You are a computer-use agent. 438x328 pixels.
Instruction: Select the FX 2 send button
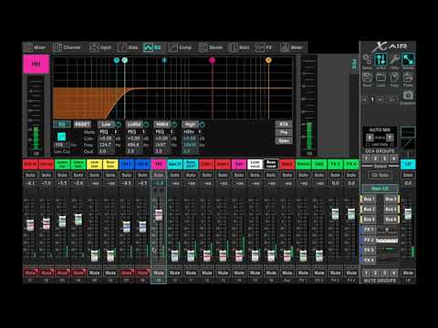coord(369,240)
